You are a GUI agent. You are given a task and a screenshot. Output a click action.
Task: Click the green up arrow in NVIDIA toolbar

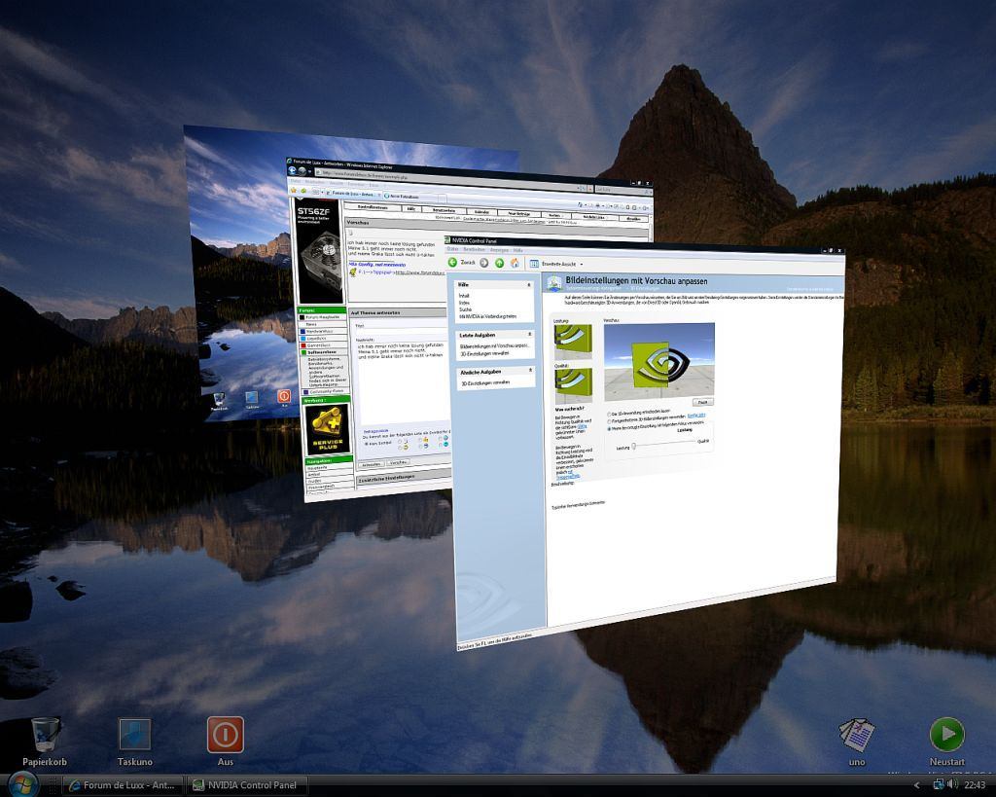point(499,263)
